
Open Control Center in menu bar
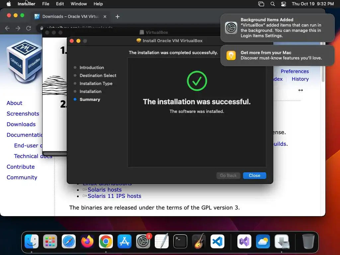[284, 4]
